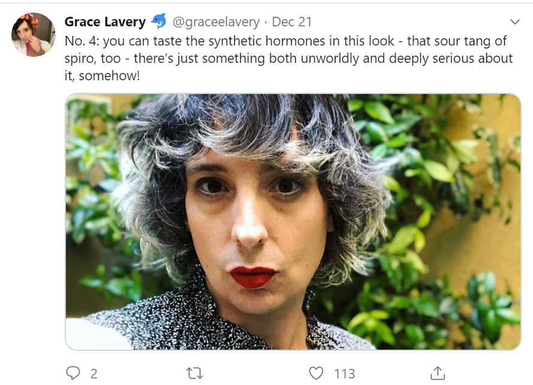Open the share tweet icon
533x385 pixels.
pyautogui.click(x=438, y=373)
